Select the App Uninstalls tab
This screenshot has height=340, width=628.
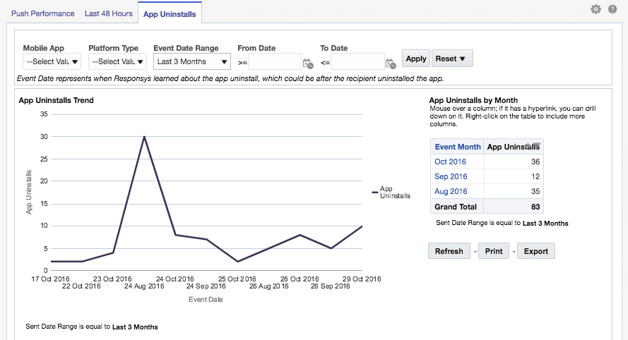coord(170,13)
